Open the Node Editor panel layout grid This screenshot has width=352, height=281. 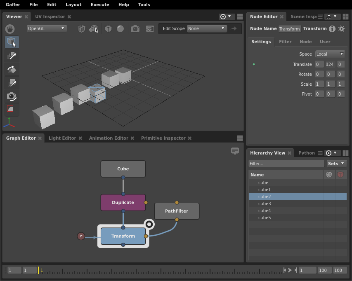[345, 16]
